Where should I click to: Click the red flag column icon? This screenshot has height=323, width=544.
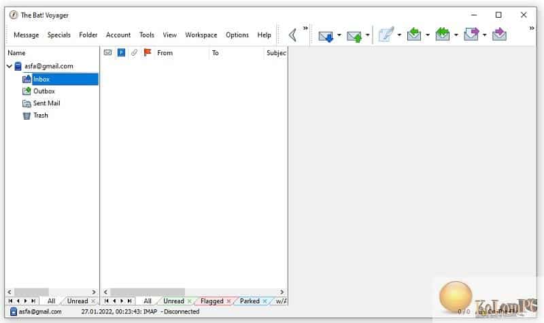click(147, 52)
